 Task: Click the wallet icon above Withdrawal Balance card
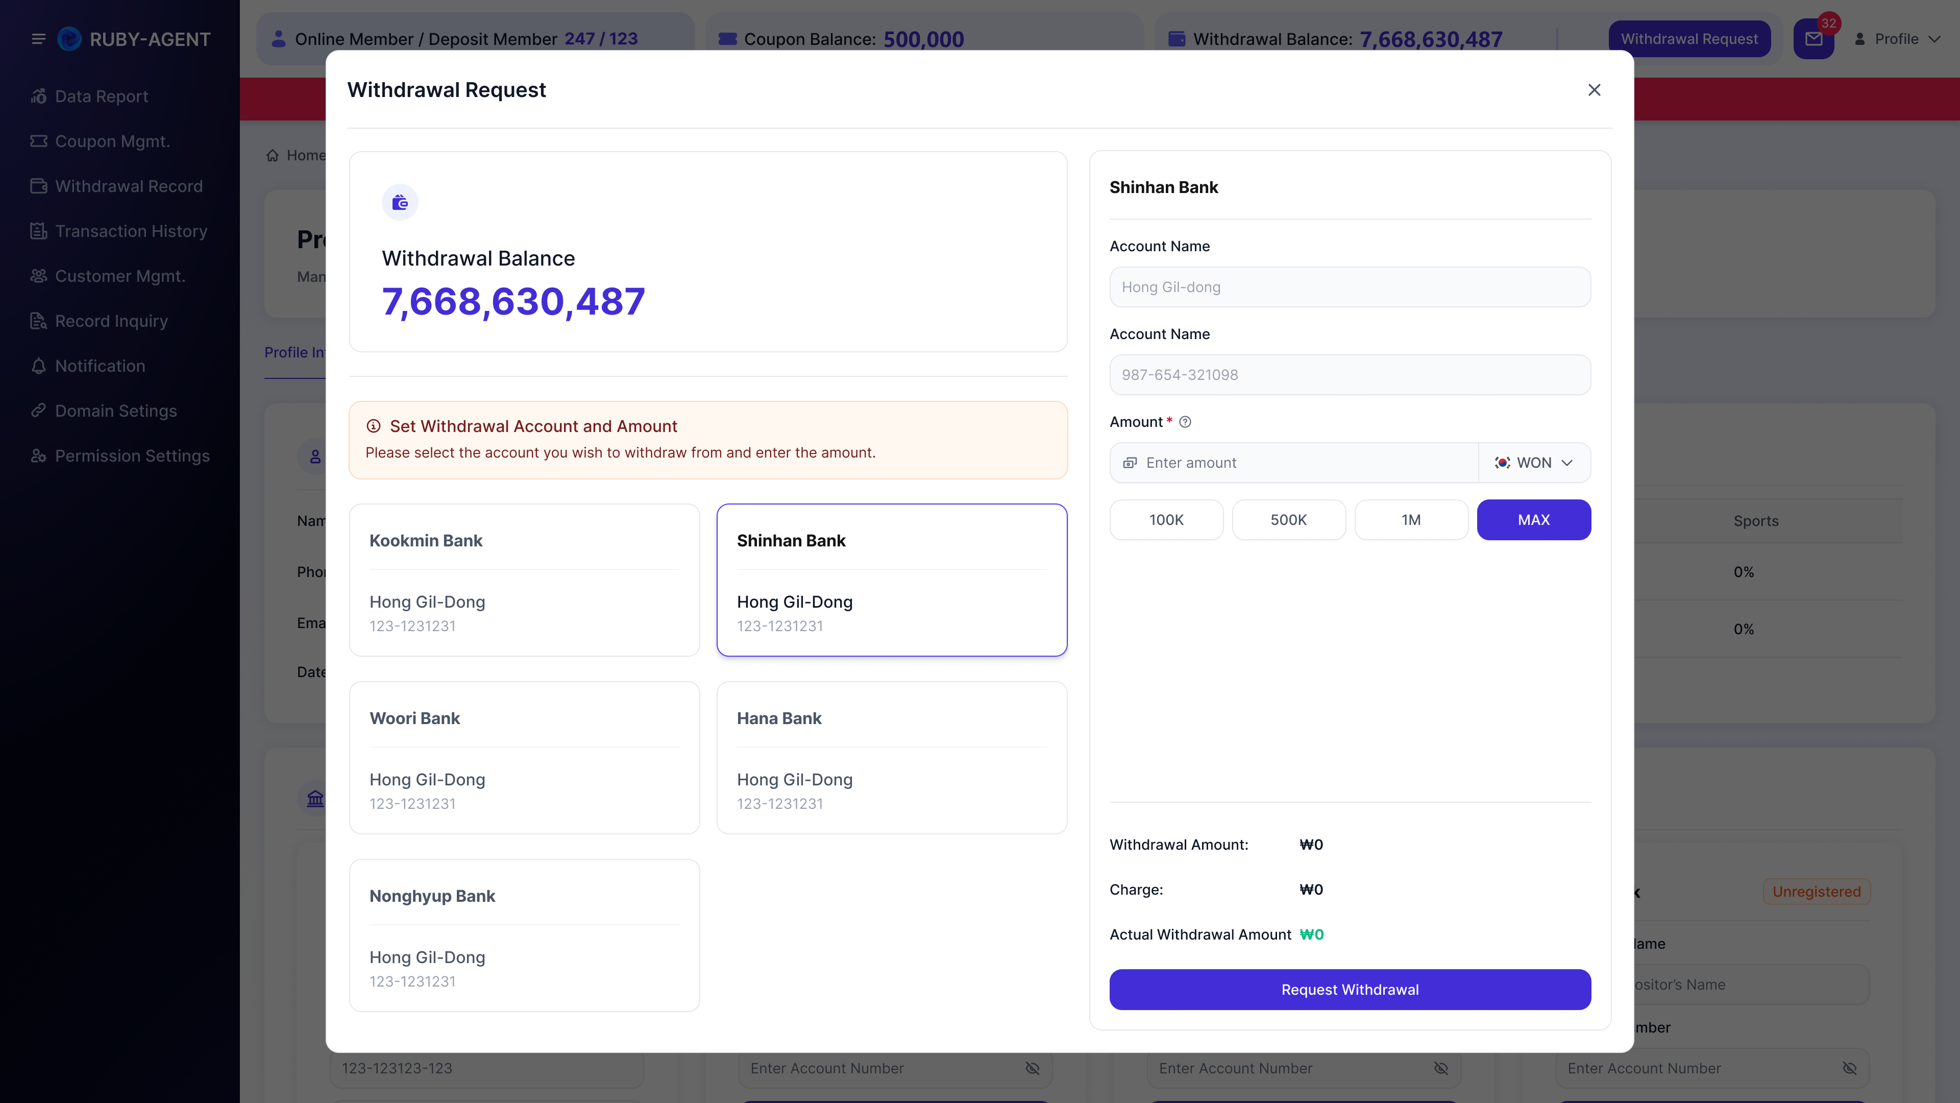point(400,202)
